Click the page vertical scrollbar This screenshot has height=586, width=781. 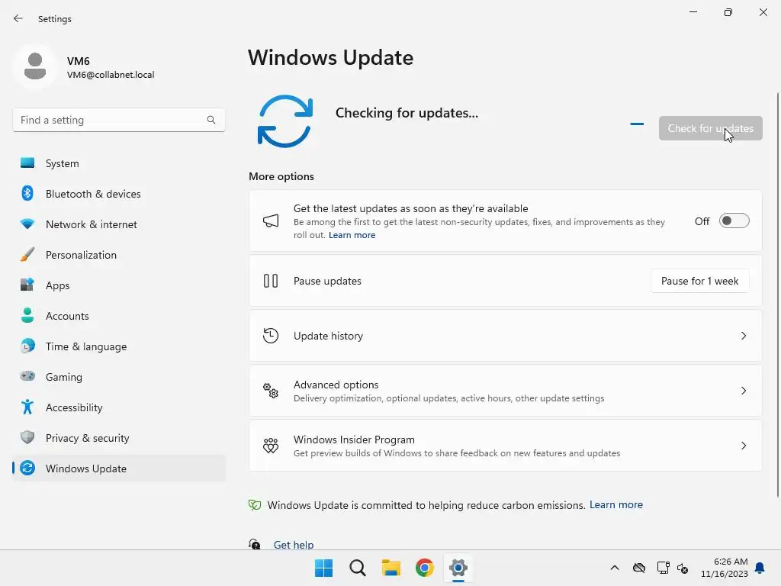pos(777,295)
